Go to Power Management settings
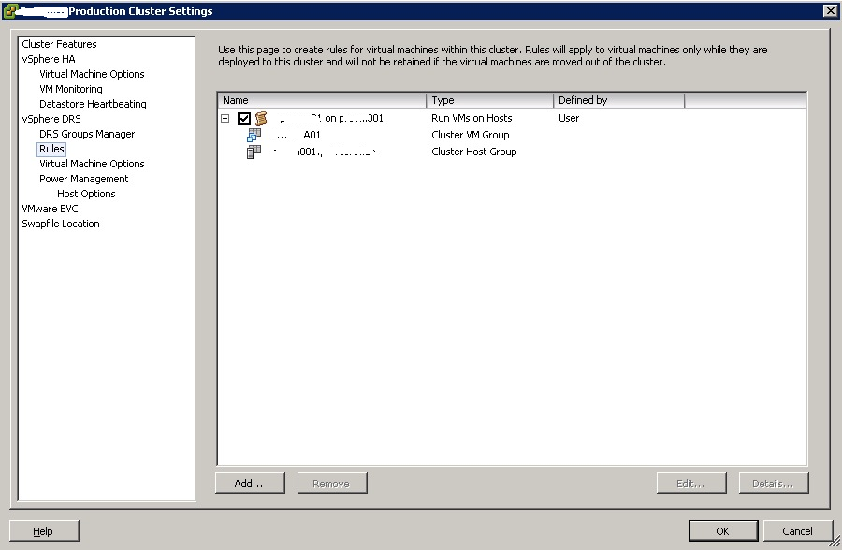The image size is (842, 550). pos(84,179)
